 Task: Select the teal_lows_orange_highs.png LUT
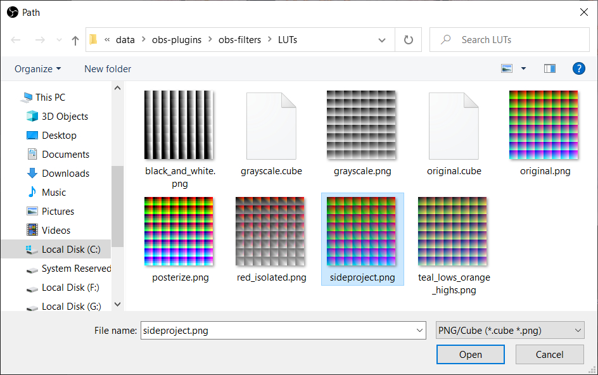(453, 231)
